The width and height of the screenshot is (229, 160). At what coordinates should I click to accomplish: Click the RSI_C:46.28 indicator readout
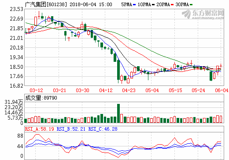(x=103, y=129)
